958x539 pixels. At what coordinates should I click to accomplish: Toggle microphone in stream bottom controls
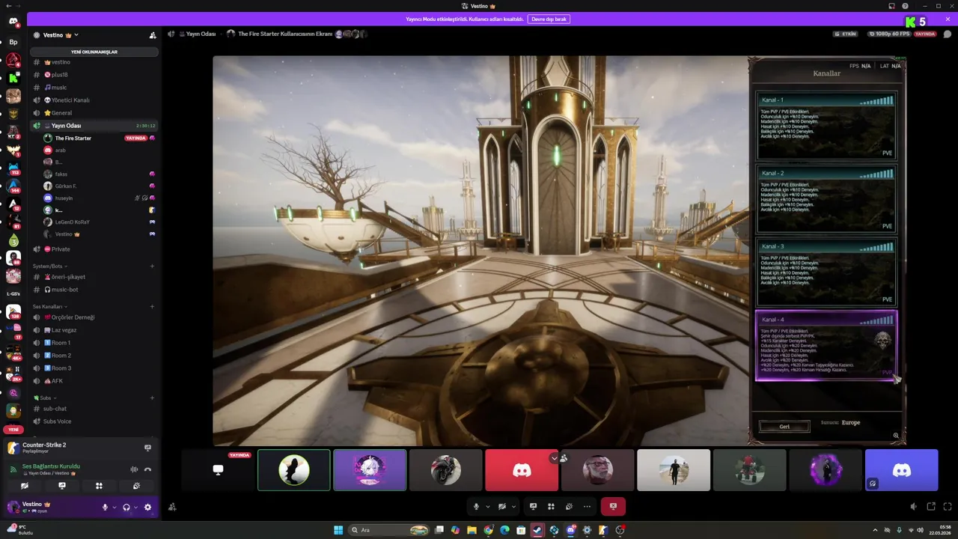point(476,506)
